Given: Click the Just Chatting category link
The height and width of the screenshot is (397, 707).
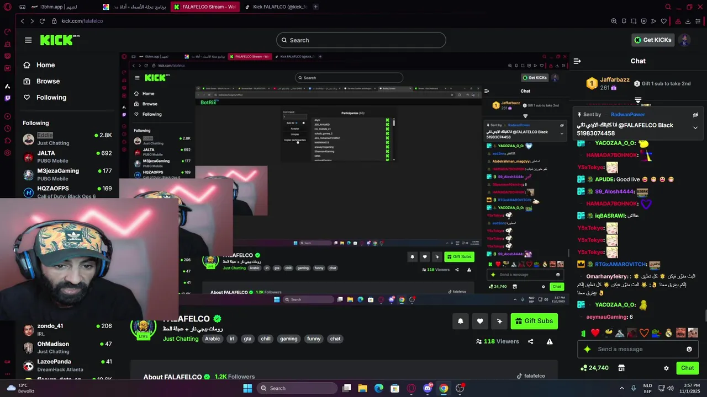Looking at the screenshot, I should point(181,339).
